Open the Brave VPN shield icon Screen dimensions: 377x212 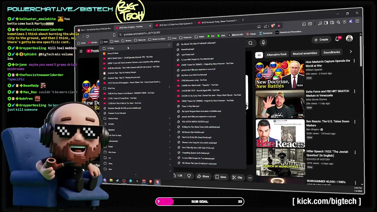345,22
